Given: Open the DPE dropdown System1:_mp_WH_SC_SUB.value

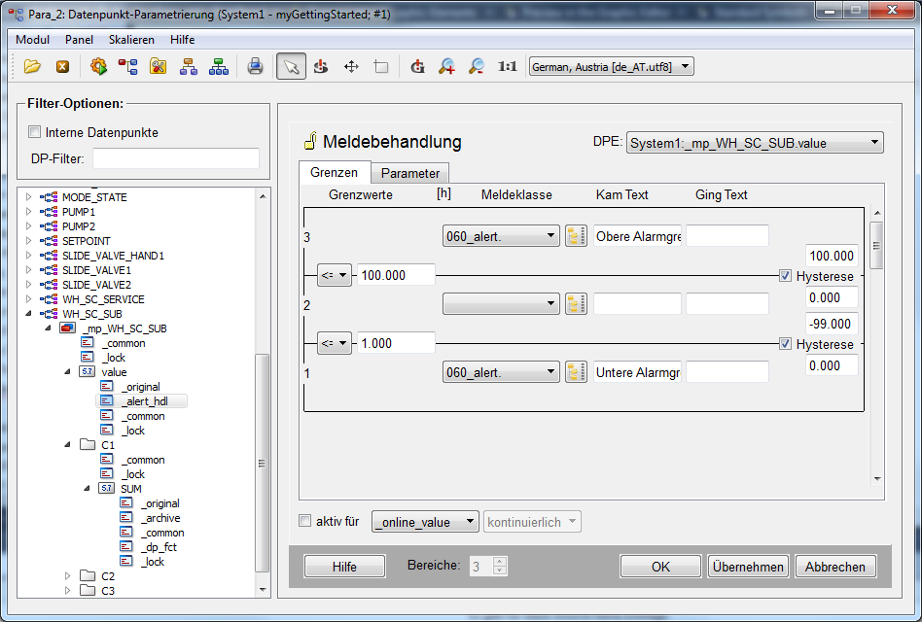Looking at the screenshot, I should [755, 143].
